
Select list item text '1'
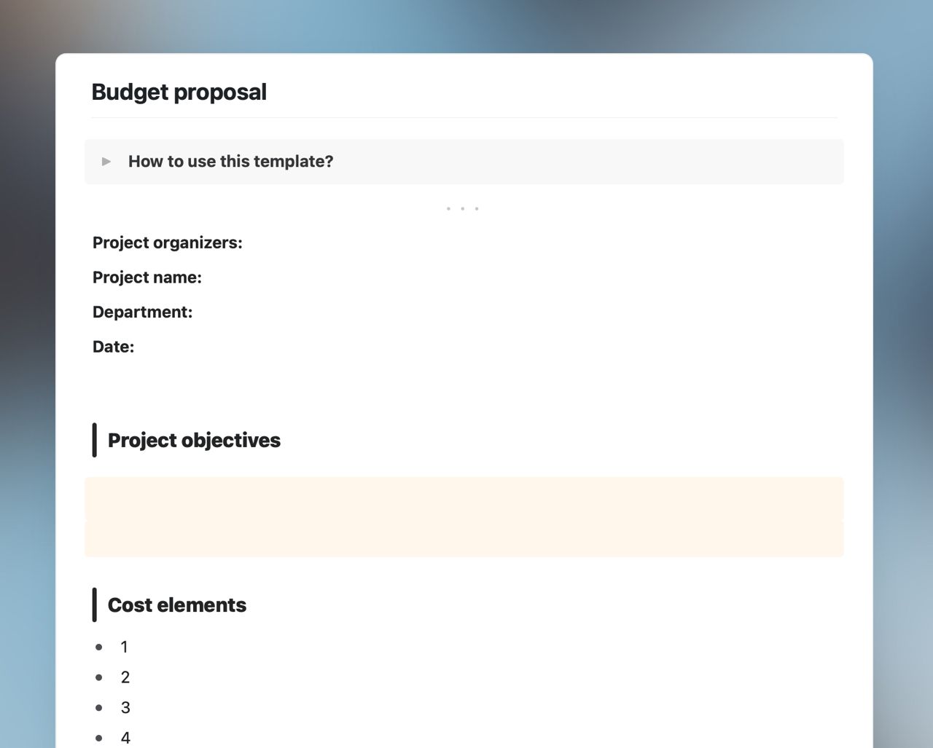[125, 647]
